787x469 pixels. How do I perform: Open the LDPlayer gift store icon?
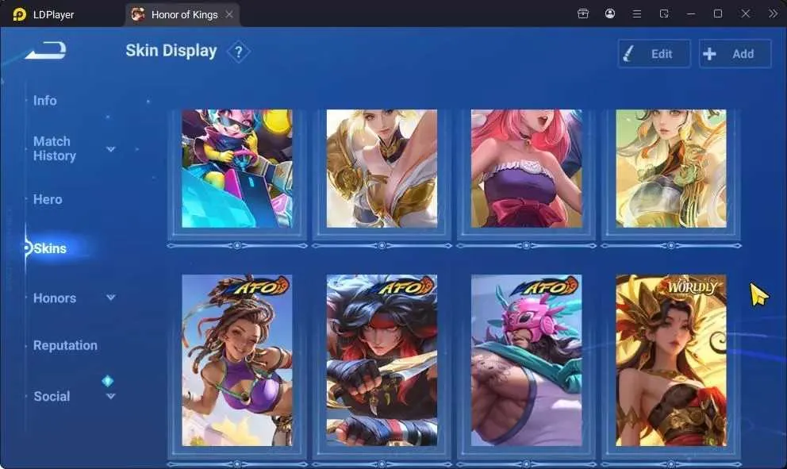(583, 13)
